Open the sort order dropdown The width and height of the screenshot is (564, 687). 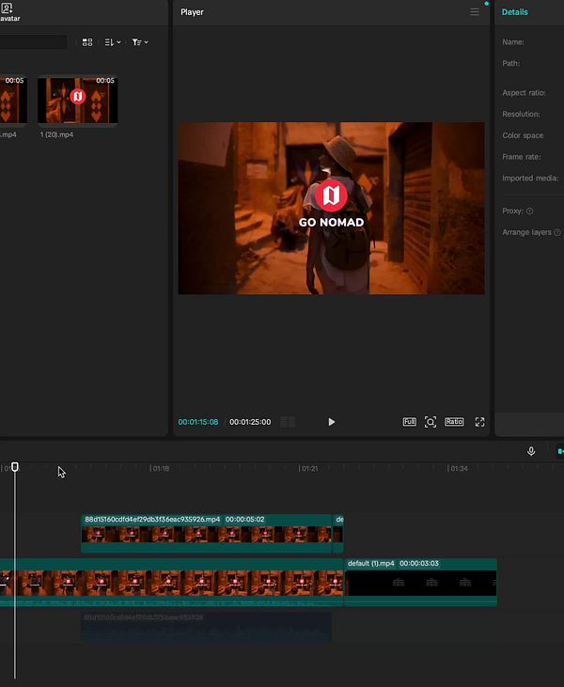[112, 42]
